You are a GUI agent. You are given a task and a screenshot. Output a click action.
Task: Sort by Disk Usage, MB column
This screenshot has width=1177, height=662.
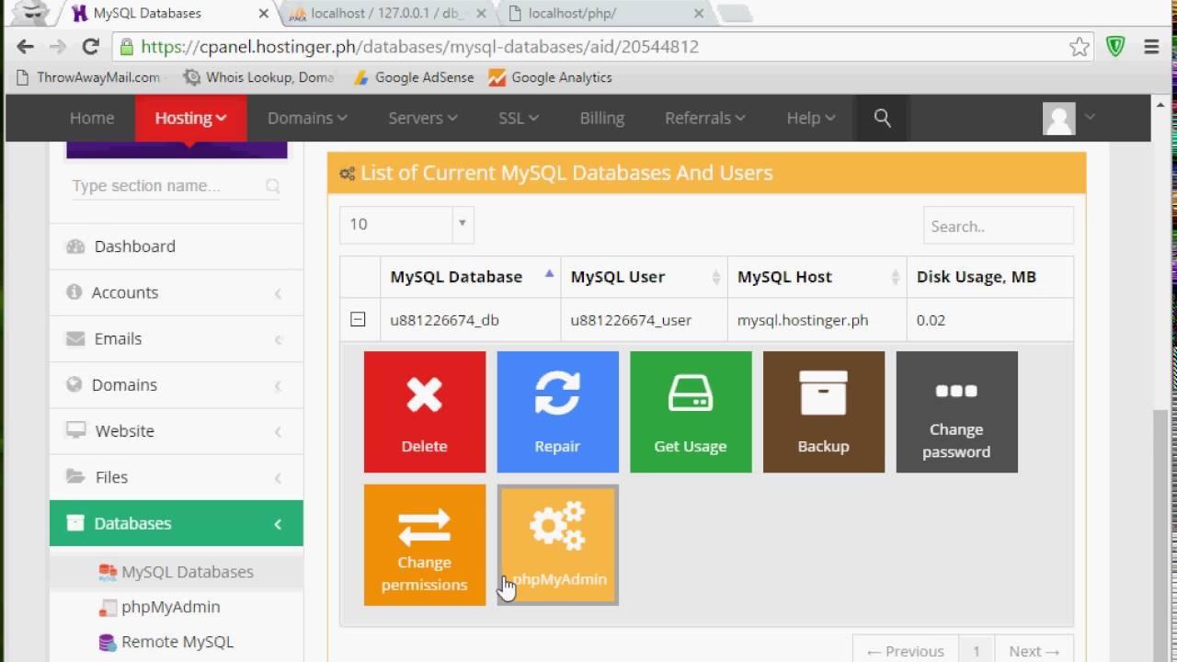[990, 277]
